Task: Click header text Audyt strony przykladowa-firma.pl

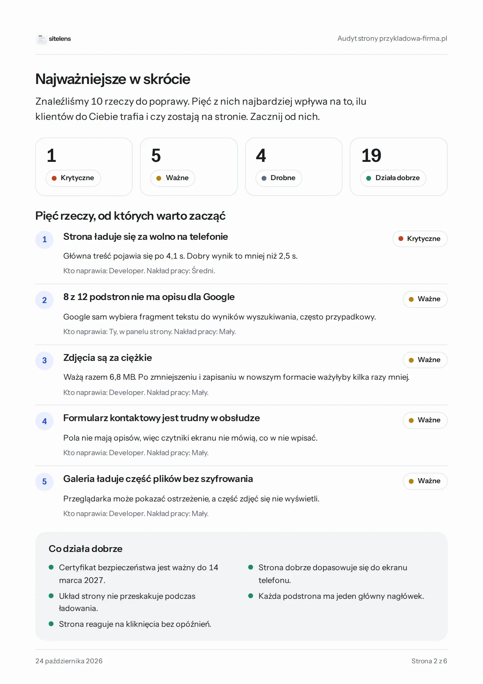Action: tap(392, 39)
